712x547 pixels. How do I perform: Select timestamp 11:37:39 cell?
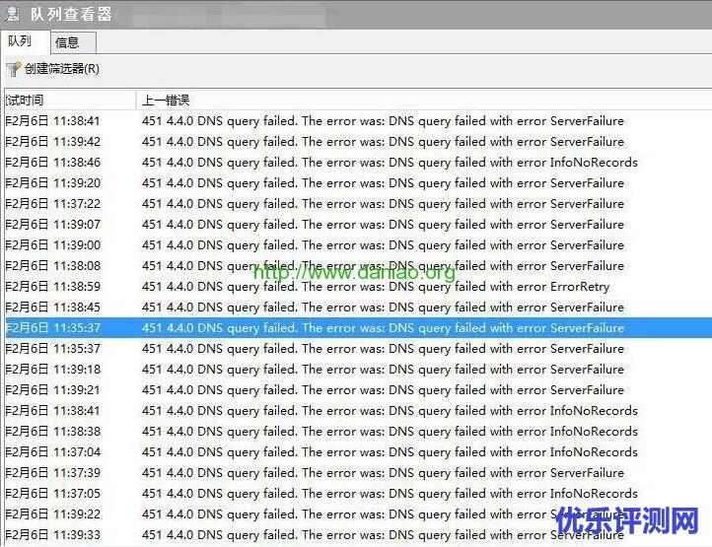[52, 472]
